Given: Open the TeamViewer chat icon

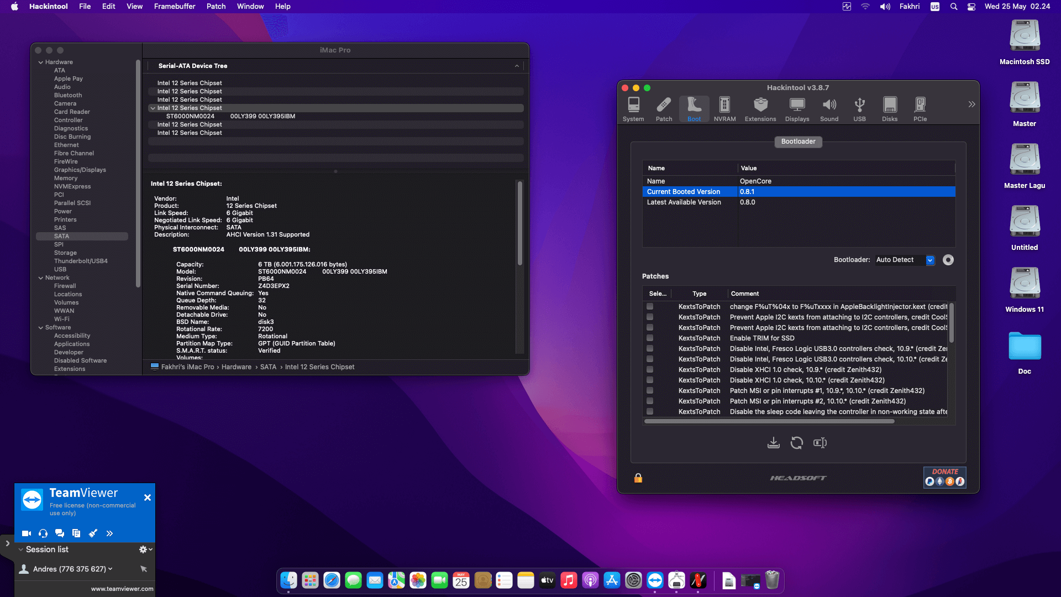Looking at the screenshot, I should click(x=60, y=533).
